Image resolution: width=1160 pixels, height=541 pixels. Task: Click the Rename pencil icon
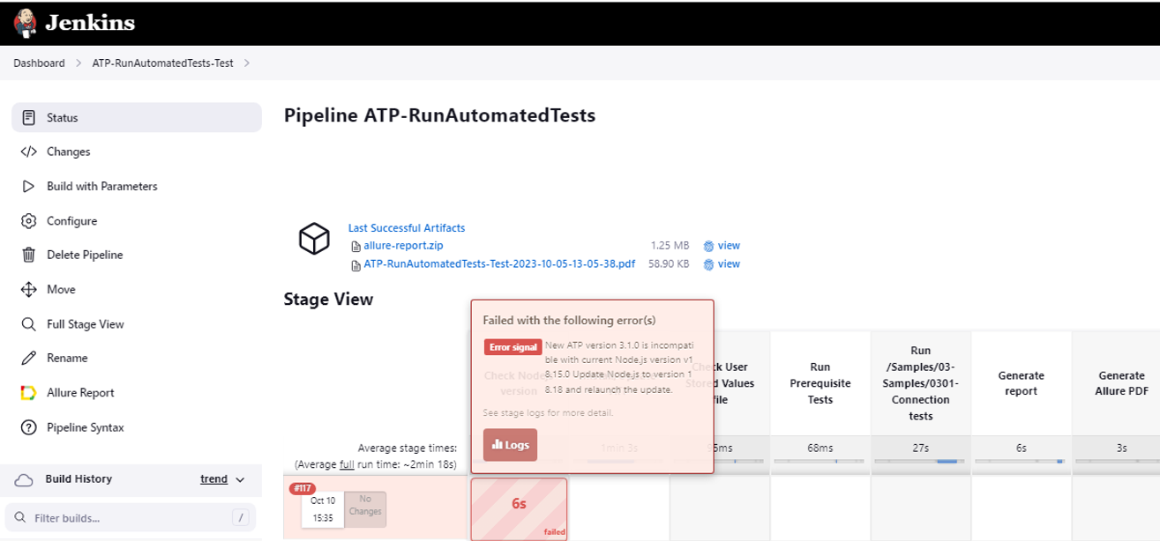click(x=28, y=359)
